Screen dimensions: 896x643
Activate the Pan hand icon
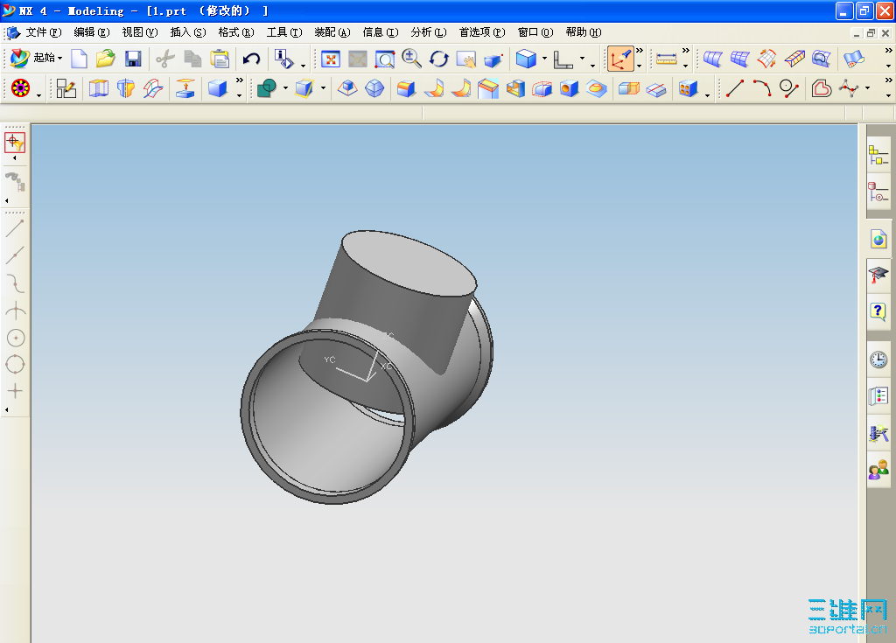[x=465, y=59]
